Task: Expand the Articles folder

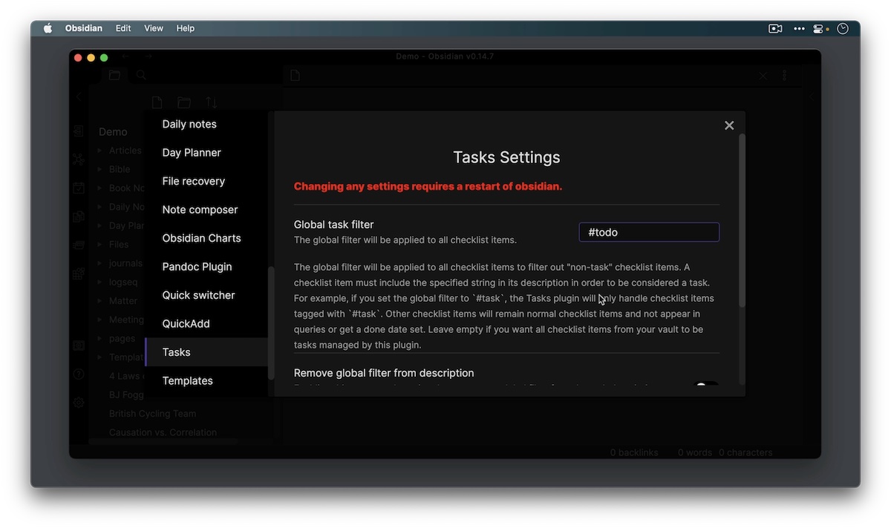Action: [99, 151]
